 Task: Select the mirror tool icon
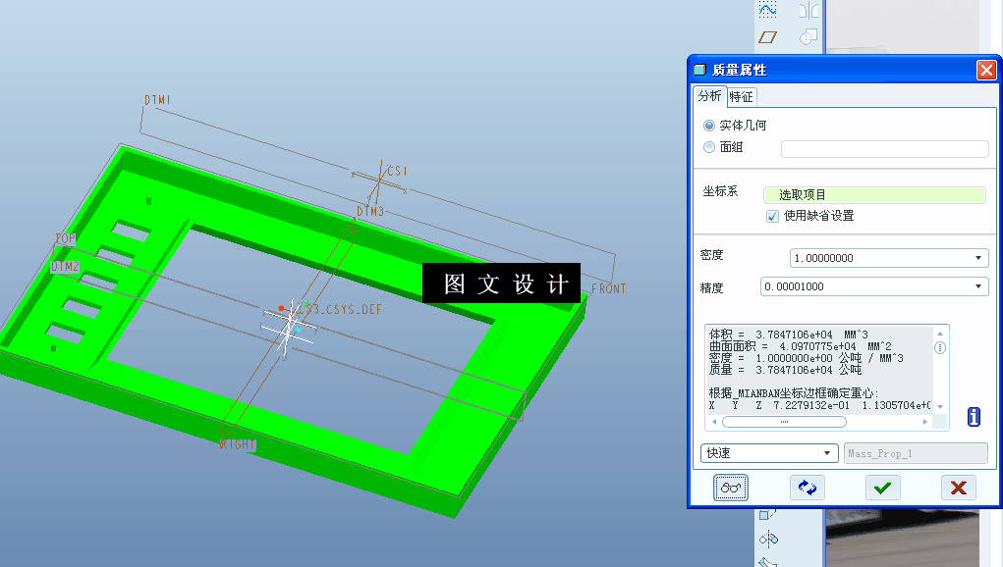pyautogui.click(x=808, y=10)
